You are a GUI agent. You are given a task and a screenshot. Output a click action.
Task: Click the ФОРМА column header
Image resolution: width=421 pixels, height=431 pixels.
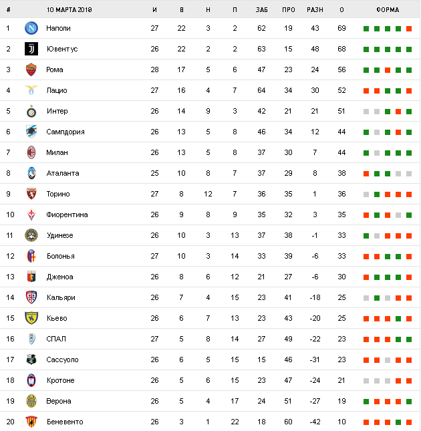click(388, 10)
